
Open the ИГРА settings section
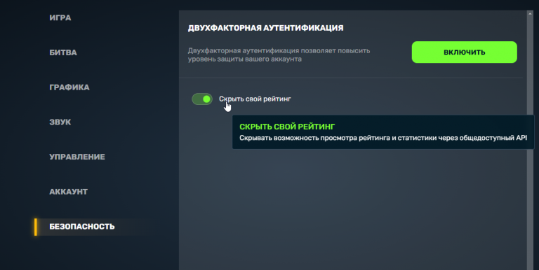[60, 17]
